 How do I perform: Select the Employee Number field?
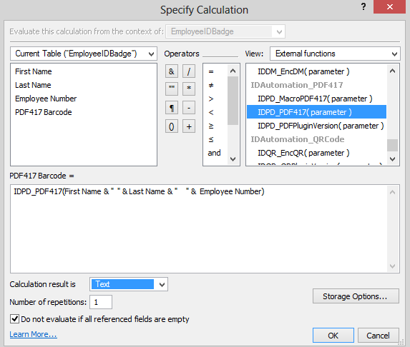(46, 99)
